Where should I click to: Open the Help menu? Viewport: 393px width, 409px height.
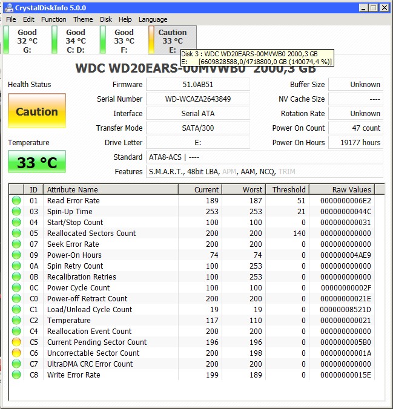pos(125,19)
